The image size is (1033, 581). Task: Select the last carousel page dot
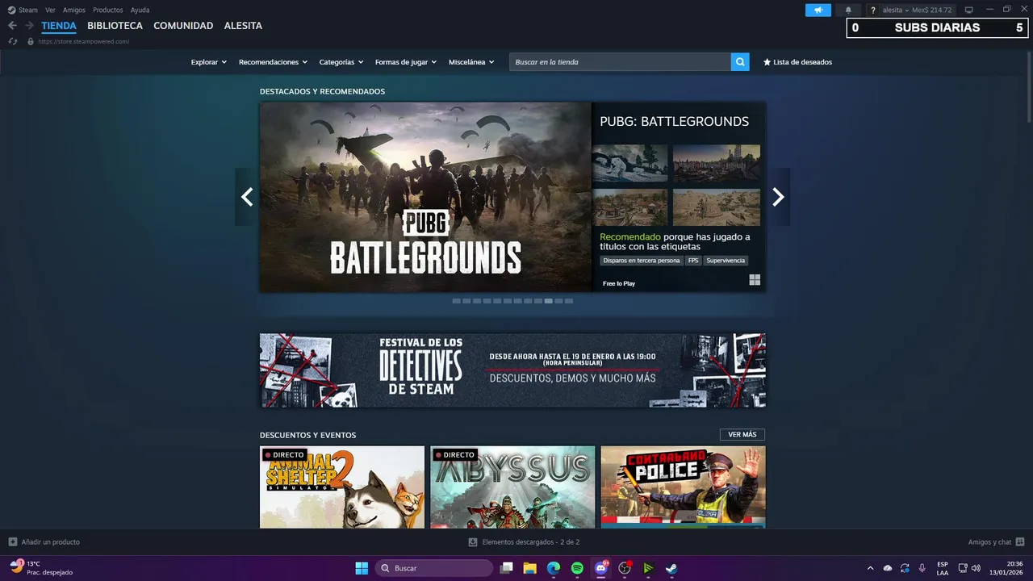point(569,301)
